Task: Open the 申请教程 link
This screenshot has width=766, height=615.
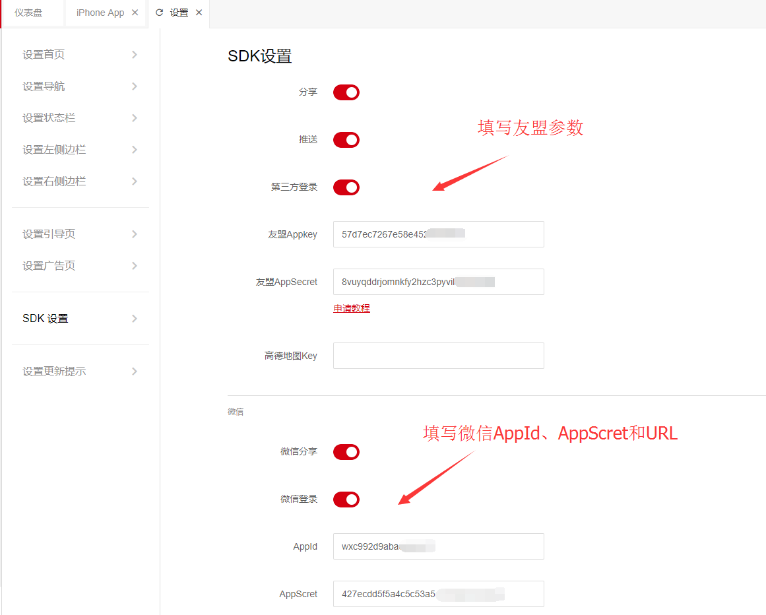Action: (x=352, y=308)
